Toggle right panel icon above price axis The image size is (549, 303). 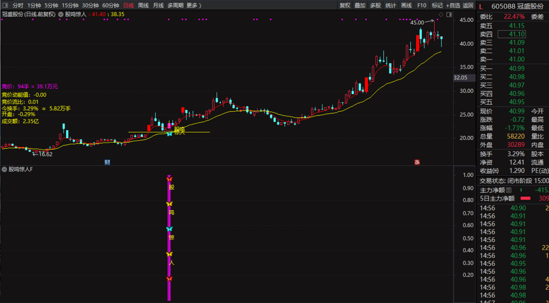449,14
